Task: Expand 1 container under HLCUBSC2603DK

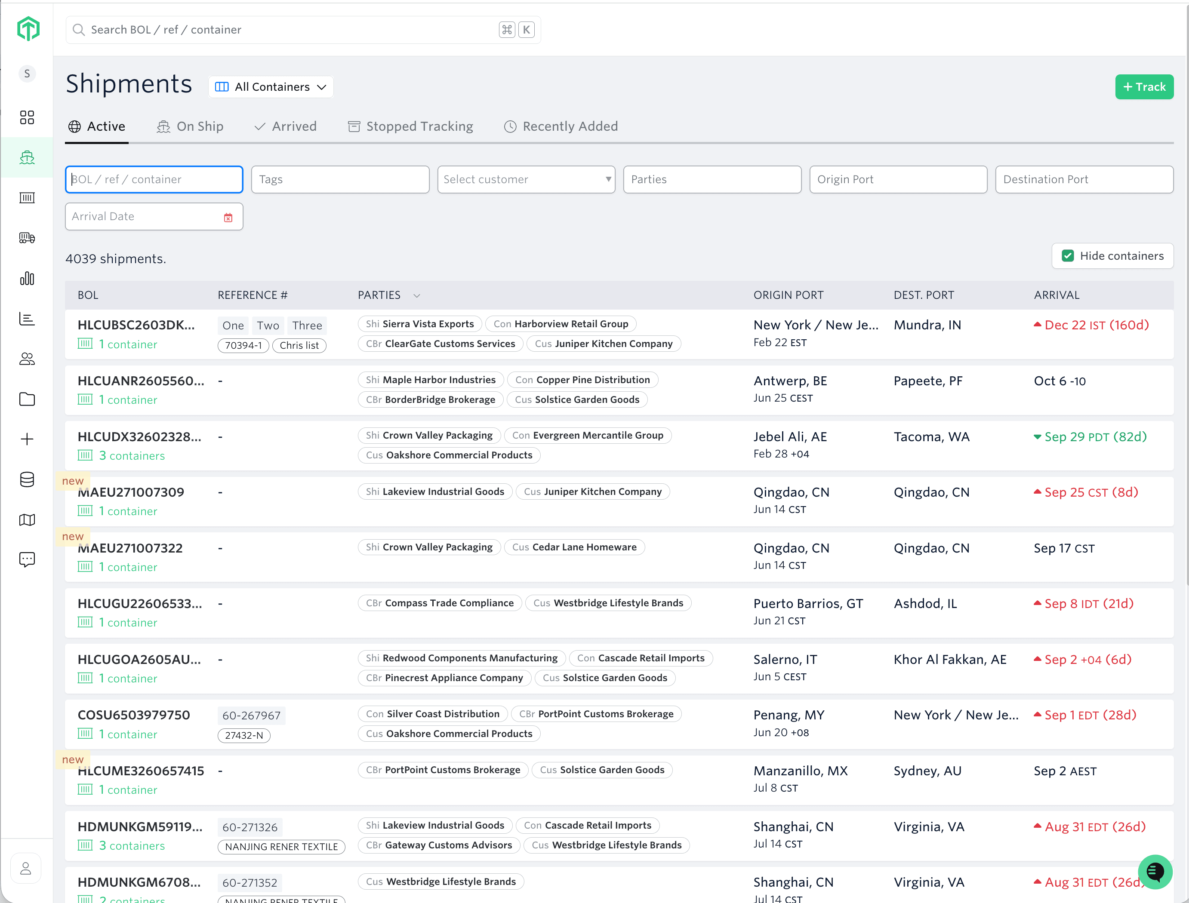Action: tap(128, 344)
